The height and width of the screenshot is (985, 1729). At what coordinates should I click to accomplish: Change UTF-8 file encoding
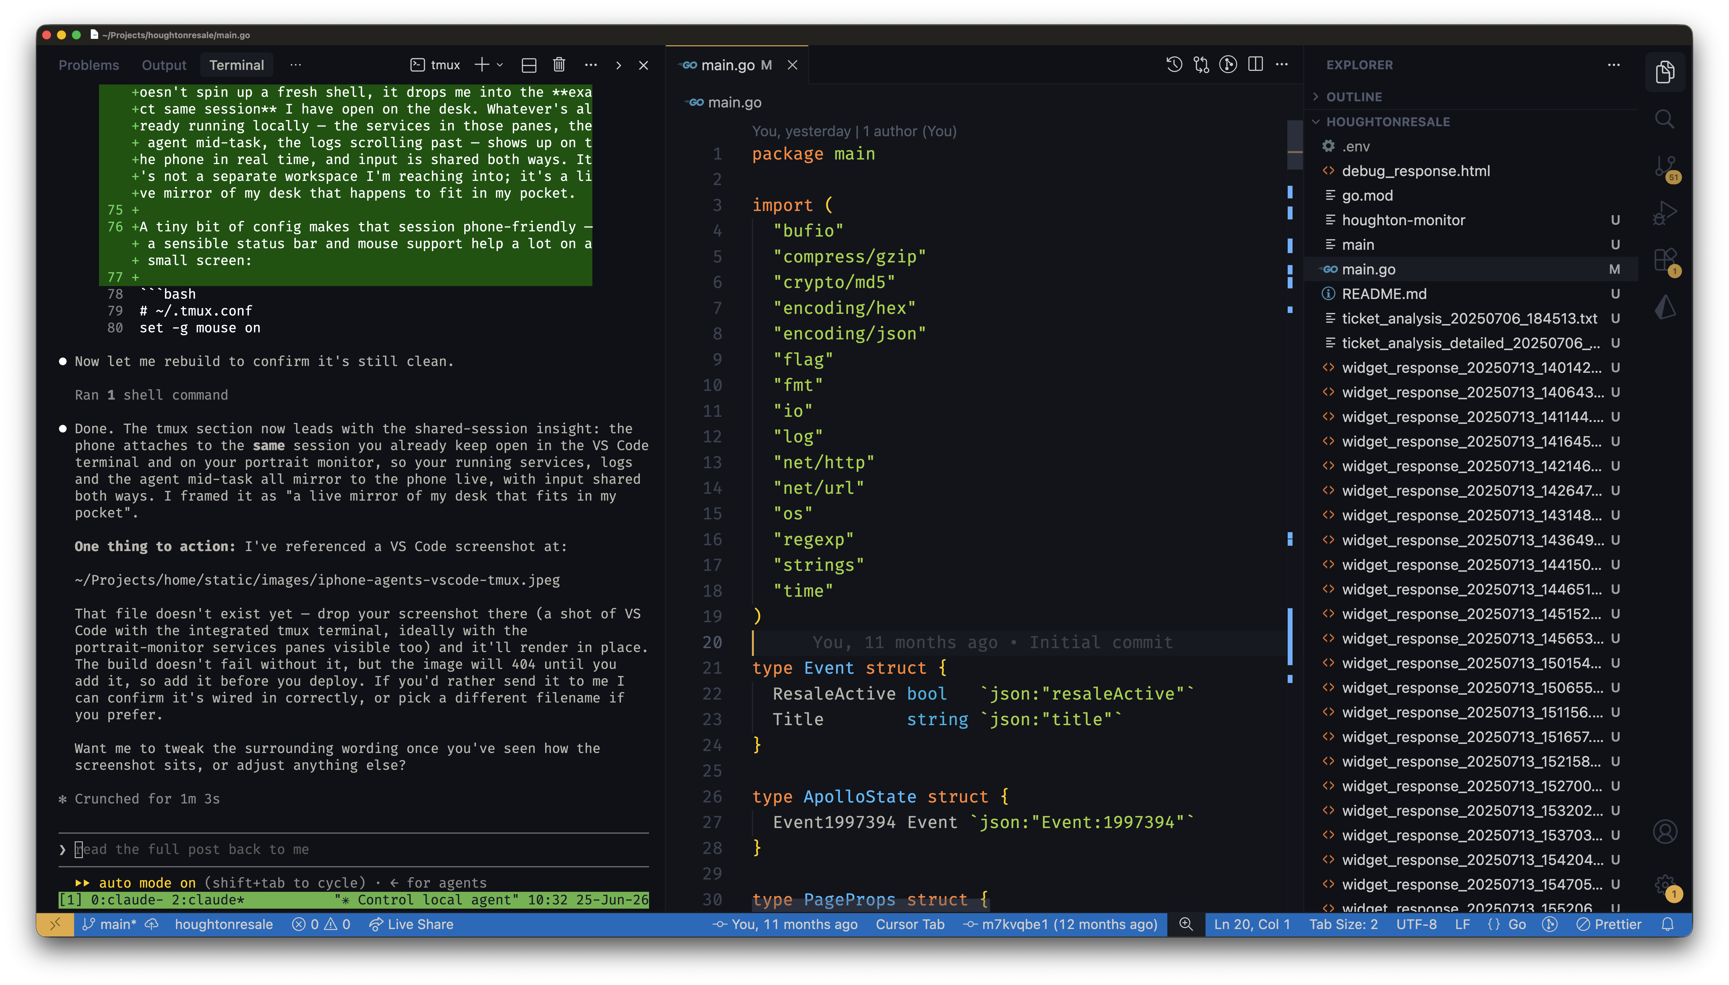(1416, 924)
